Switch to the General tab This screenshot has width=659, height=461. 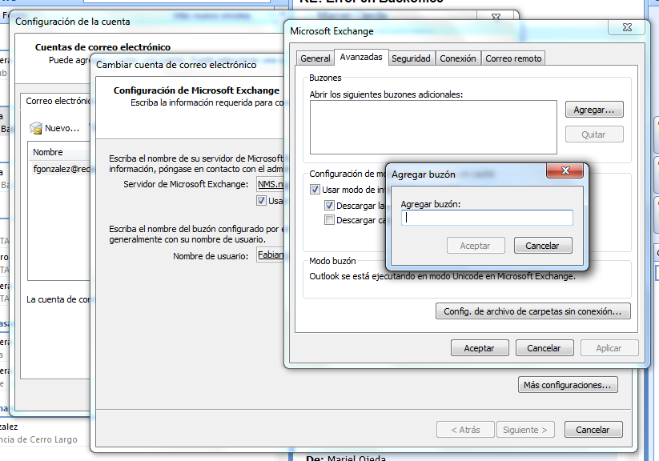[x=315, y=58]
